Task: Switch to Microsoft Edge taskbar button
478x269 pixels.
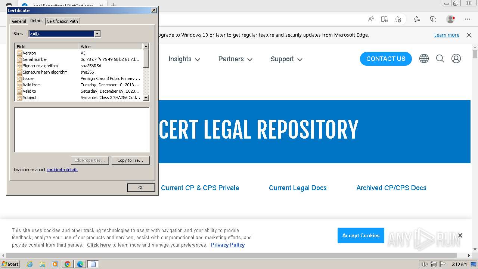Action: (x=80, y=264)
